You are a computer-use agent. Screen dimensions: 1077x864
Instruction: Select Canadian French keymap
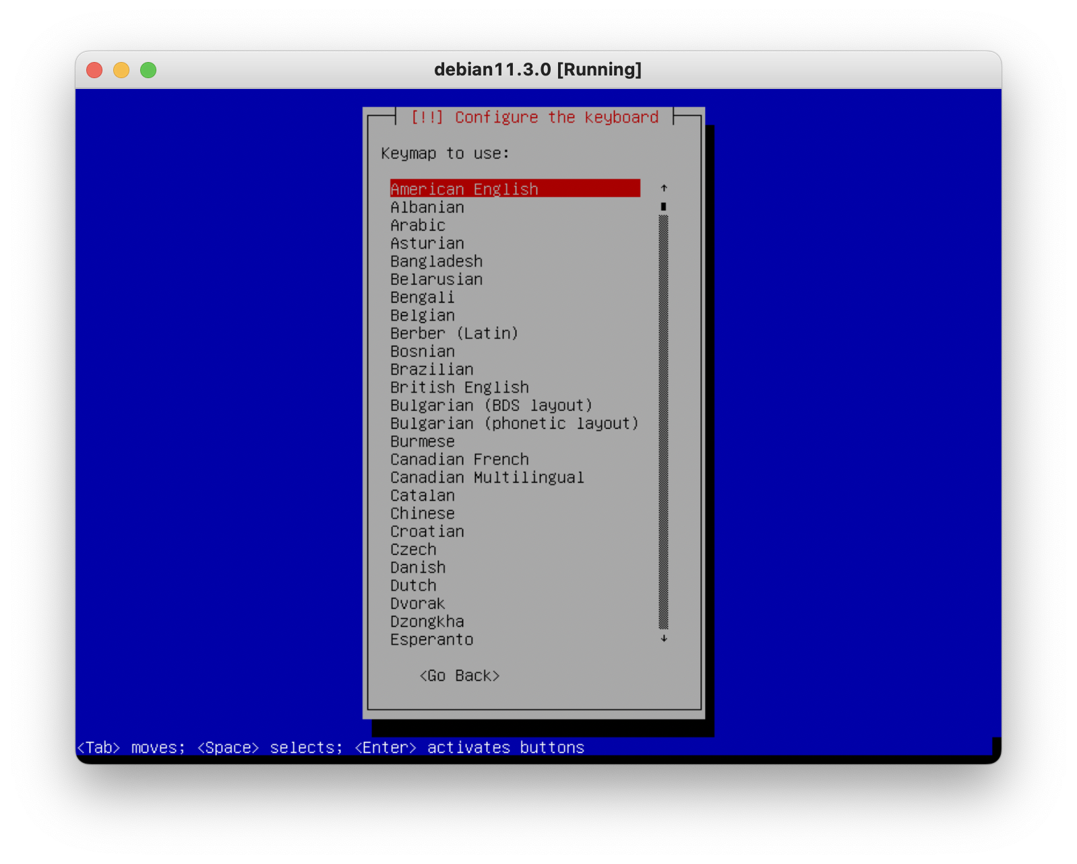(459, 460)
